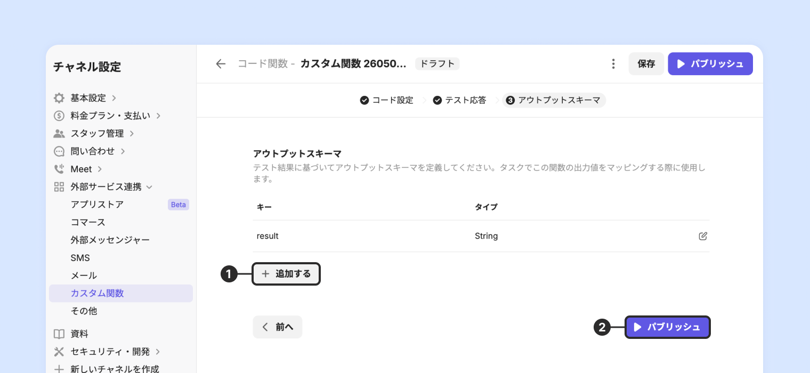Go to the コード設定 step

(x=387, y=100)
